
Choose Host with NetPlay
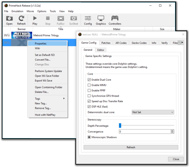point(47,115)
